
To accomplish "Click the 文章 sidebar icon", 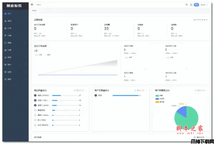I will click(5, 50).
